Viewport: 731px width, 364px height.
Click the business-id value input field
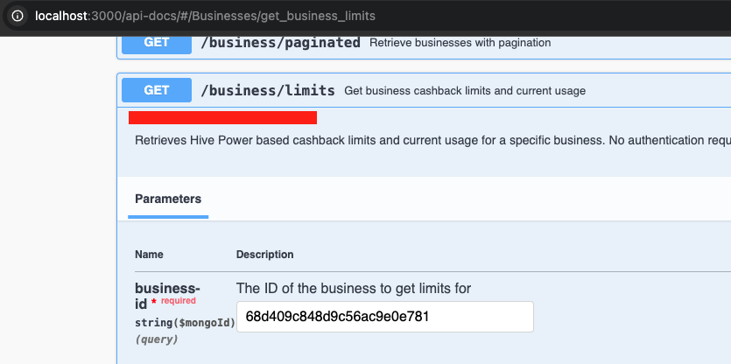tap(384, 317)
